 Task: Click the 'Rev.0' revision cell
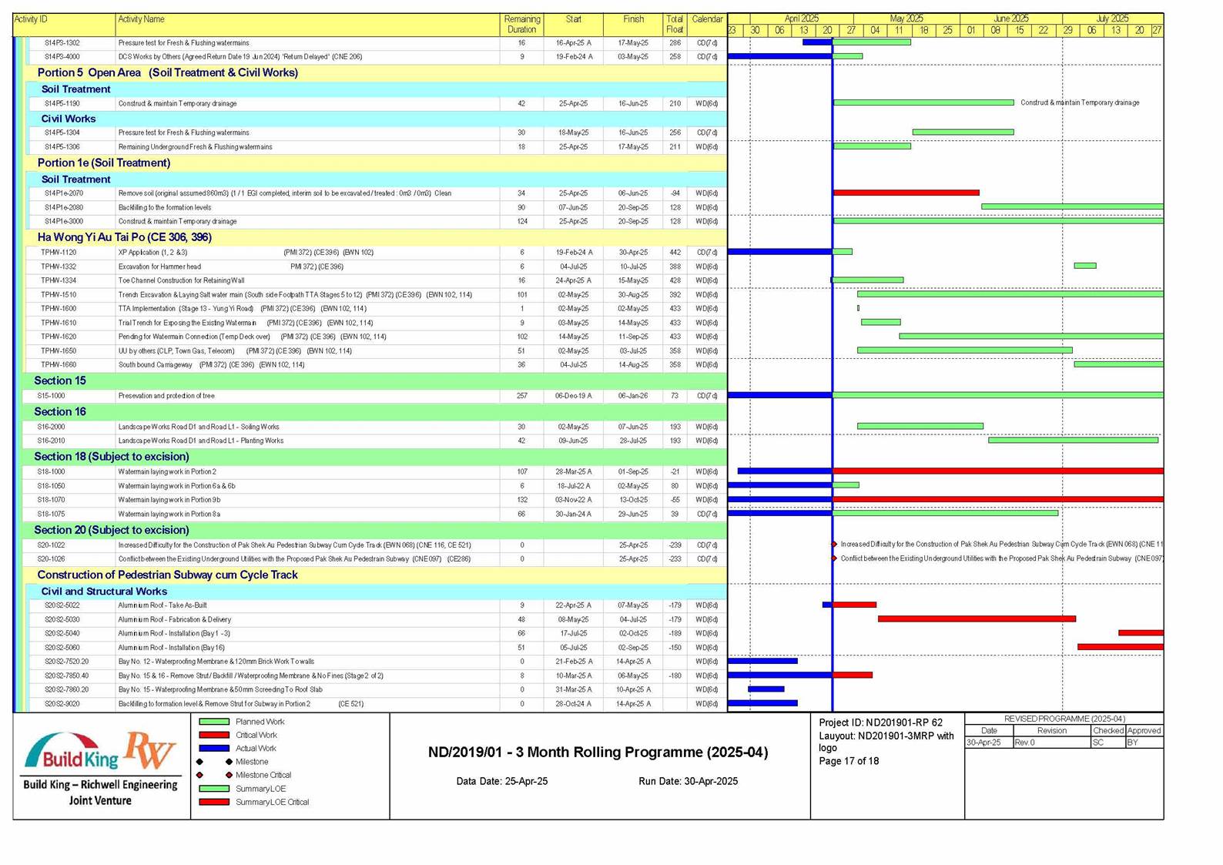pos(1051,743)
